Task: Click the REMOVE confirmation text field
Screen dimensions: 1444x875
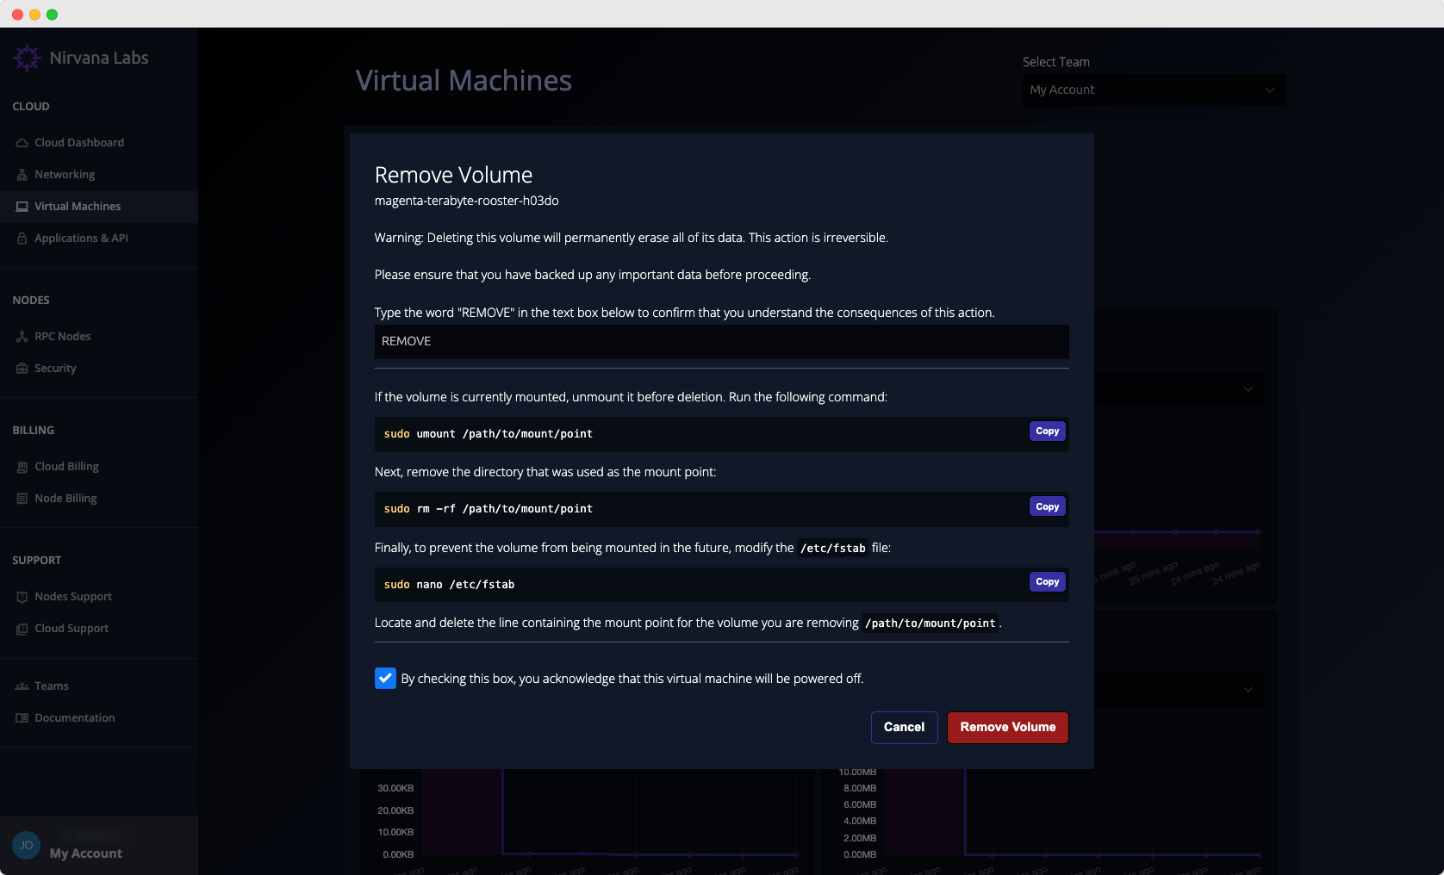Action: (x=721, y=342)
